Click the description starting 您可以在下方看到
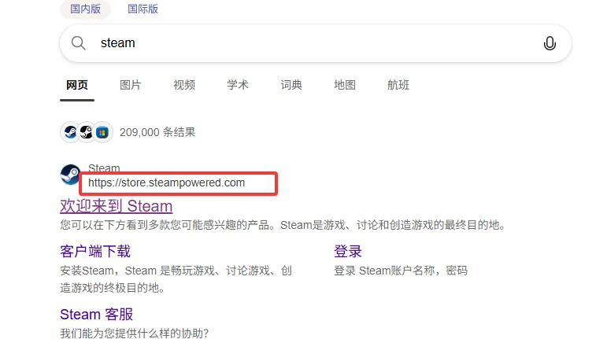 pos(283,225)
